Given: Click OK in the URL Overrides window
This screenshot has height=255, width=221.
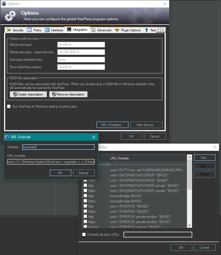Looking at the screenshot, I should [181, 247].
